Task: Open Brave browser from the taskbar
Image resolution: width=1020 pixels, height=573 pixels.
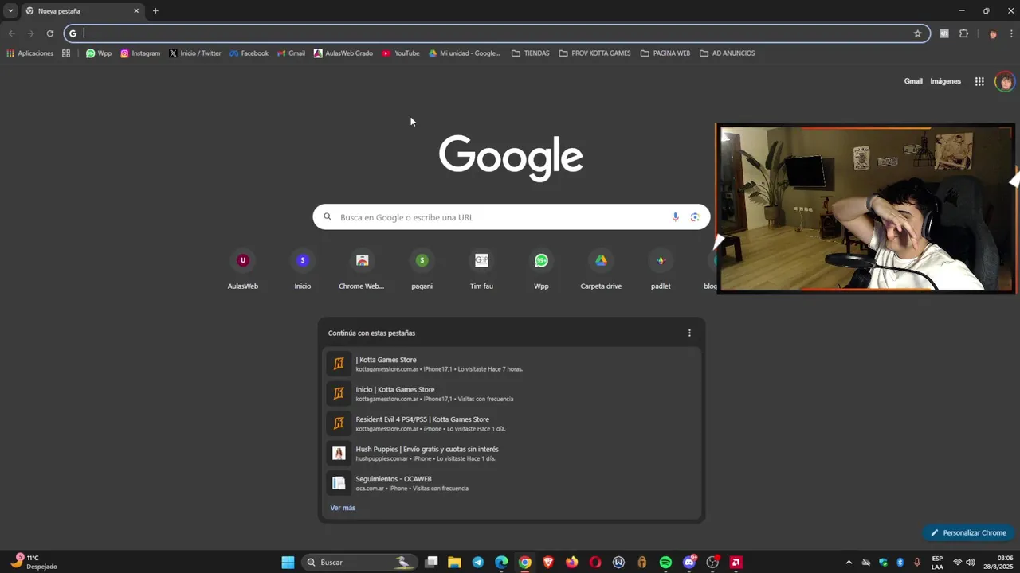Action: click(x=548, y=563)
